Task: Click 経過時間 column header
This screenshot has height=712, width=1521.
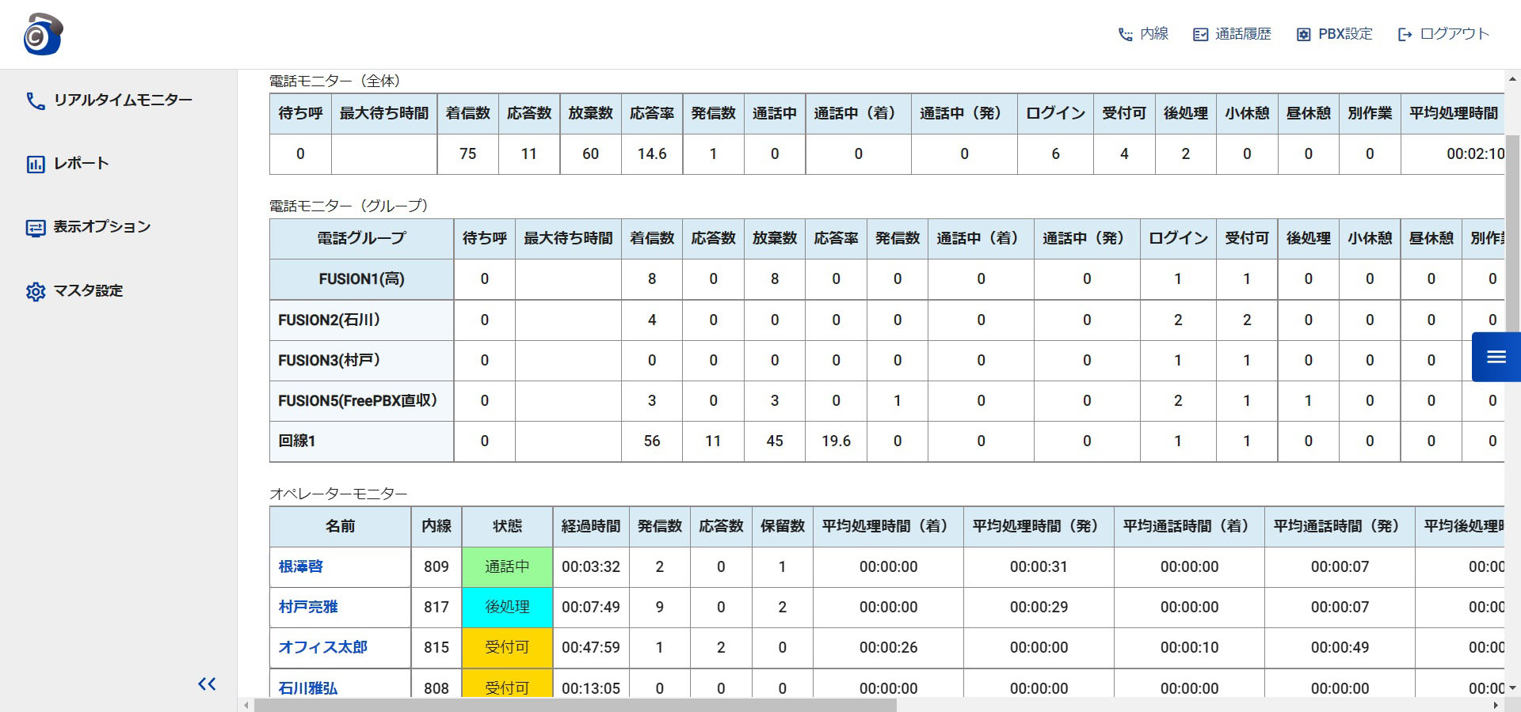Action: click(591, 526)
